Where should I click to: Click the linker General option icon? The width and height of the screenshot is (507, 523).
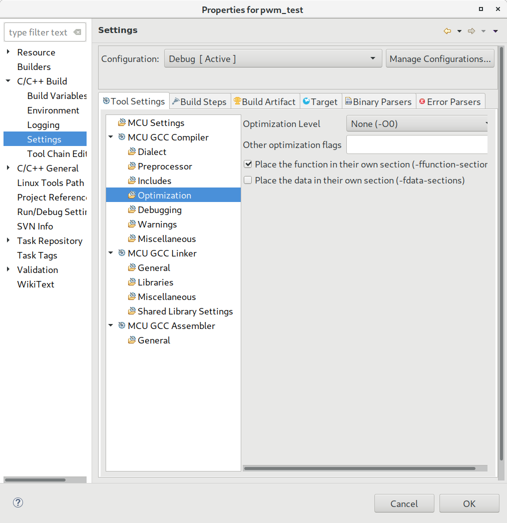[132, 268]
